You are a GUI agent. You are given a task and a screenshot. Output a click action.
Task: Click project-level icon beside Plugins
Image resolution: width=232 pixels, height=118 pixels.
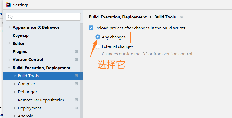coord(76,52)
